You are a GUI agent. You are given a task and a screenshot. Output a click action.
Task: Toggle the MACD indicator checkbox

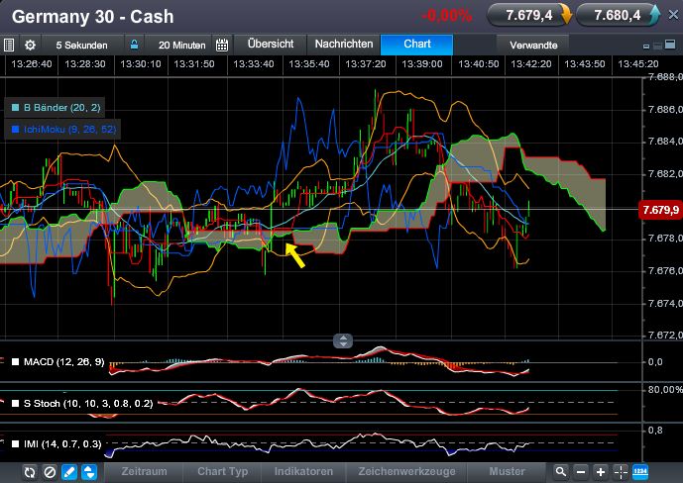tap(15, 361)
